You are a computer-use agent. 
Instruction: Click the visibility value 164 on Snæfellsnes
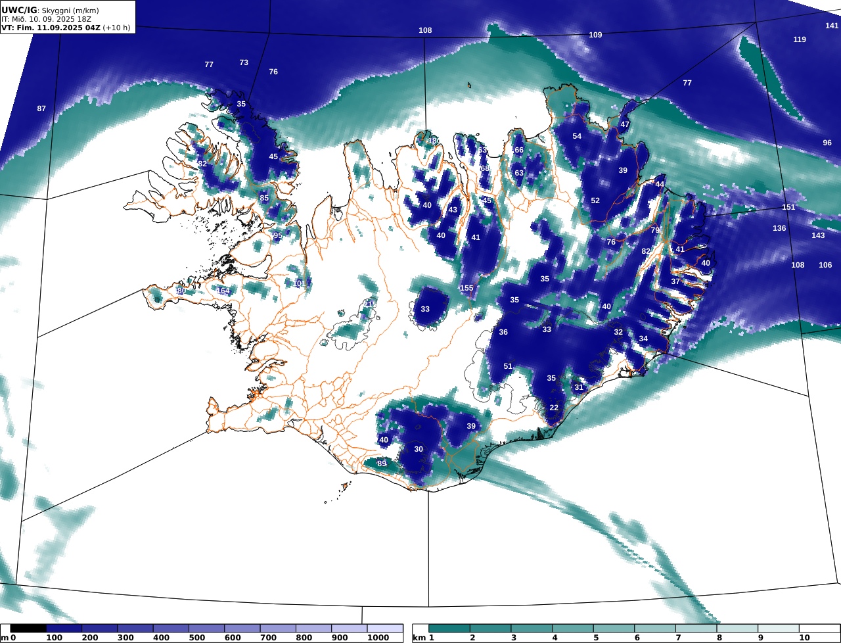click(x=223, y=291)
